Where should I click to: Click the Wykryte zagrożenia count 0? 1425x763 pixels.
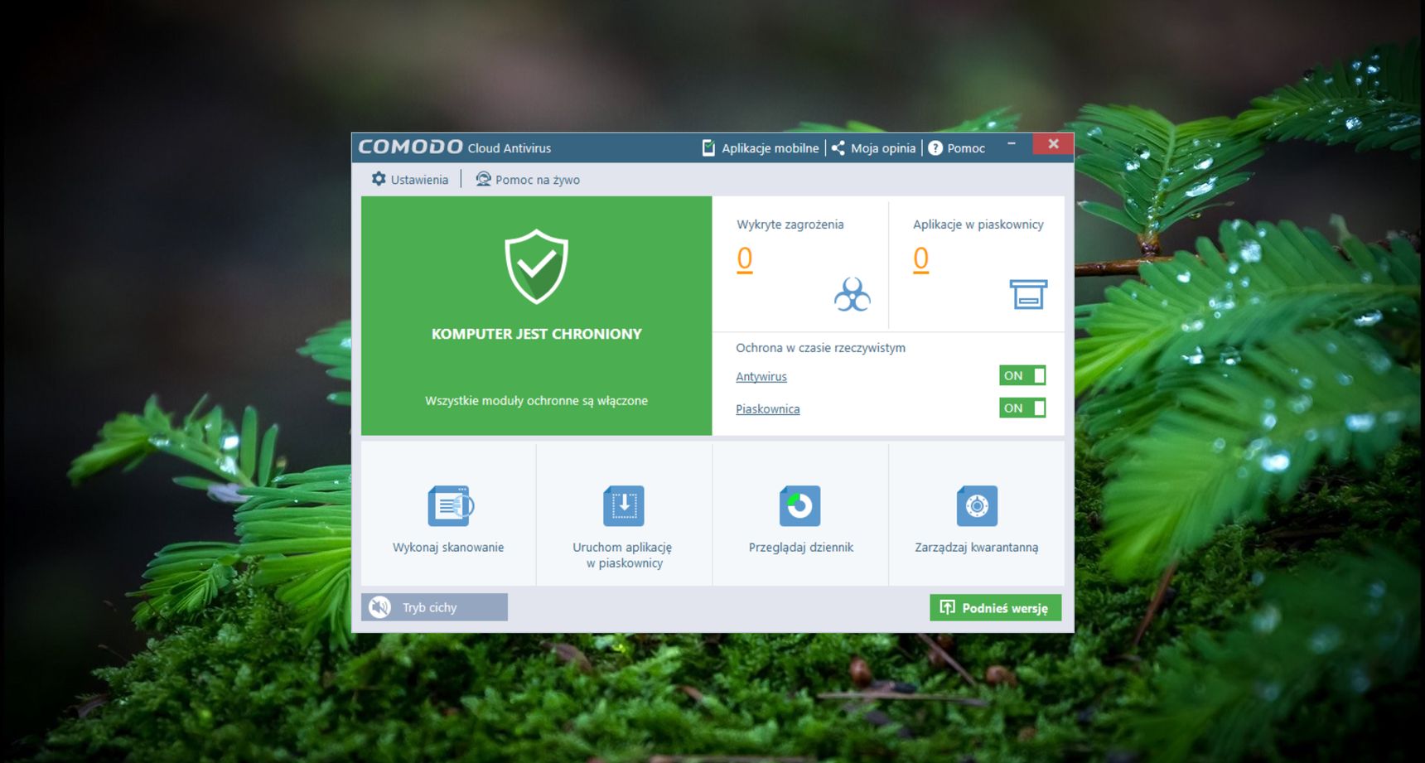(745, 259)
